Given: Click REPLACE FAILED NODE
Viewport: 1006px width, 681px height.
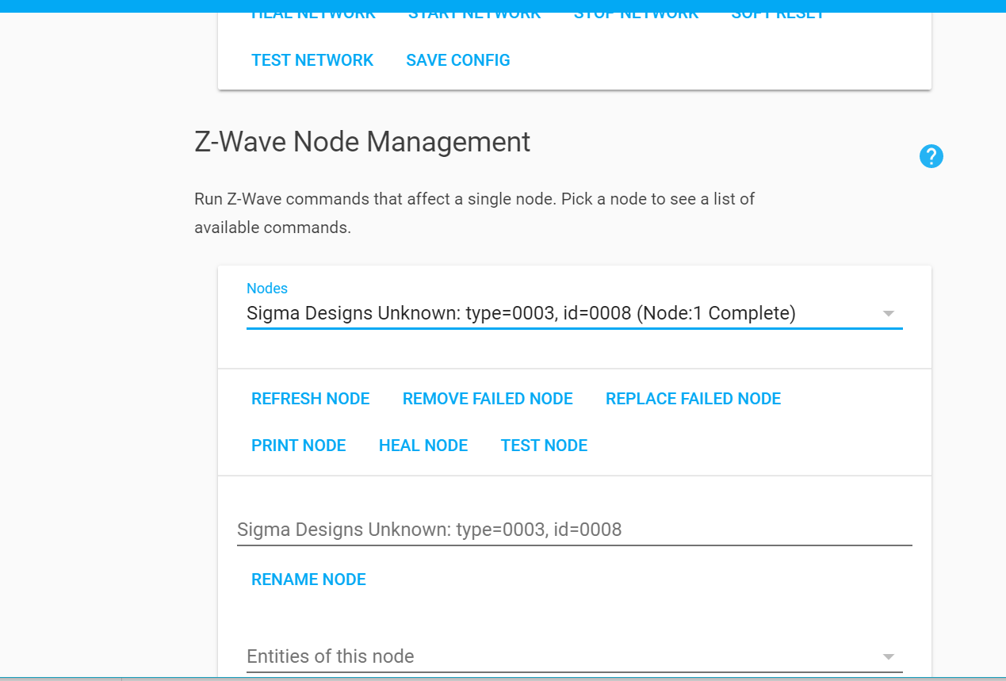Looking at the screenshot, I should pos(693,398).
